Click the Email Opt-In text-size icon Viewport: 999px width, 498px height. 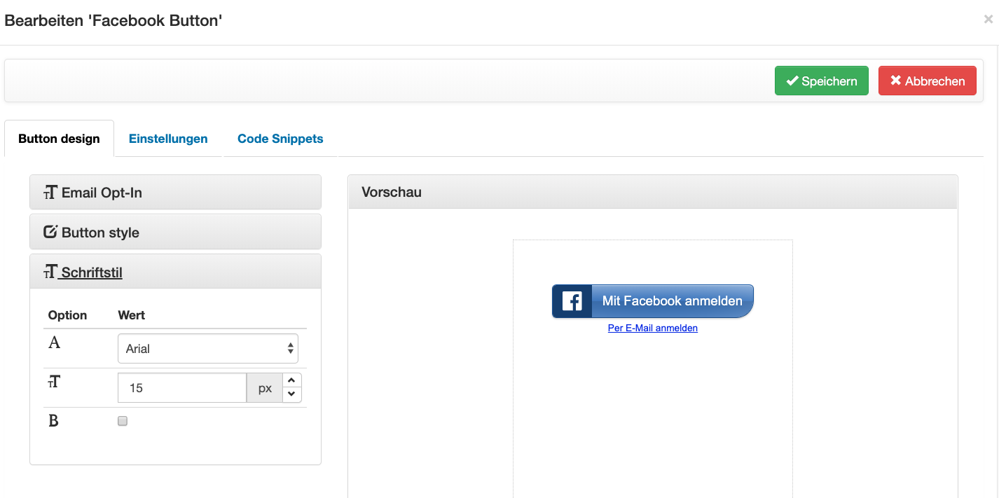pos(50,193)
